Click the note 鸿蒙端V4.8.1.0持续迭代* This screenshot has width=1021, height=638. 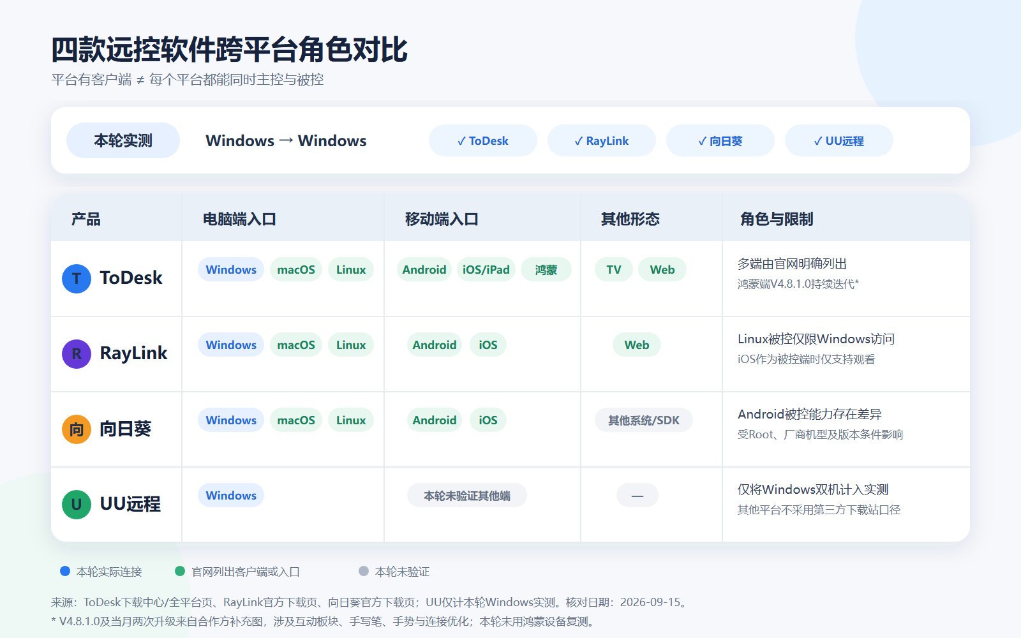[x=798, y=284]
